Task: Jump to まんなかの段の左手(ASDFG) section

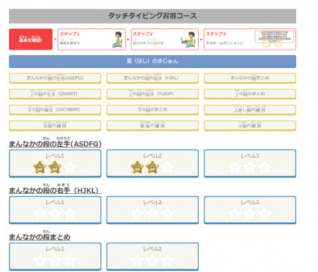Action: click(x=55, y=78)
